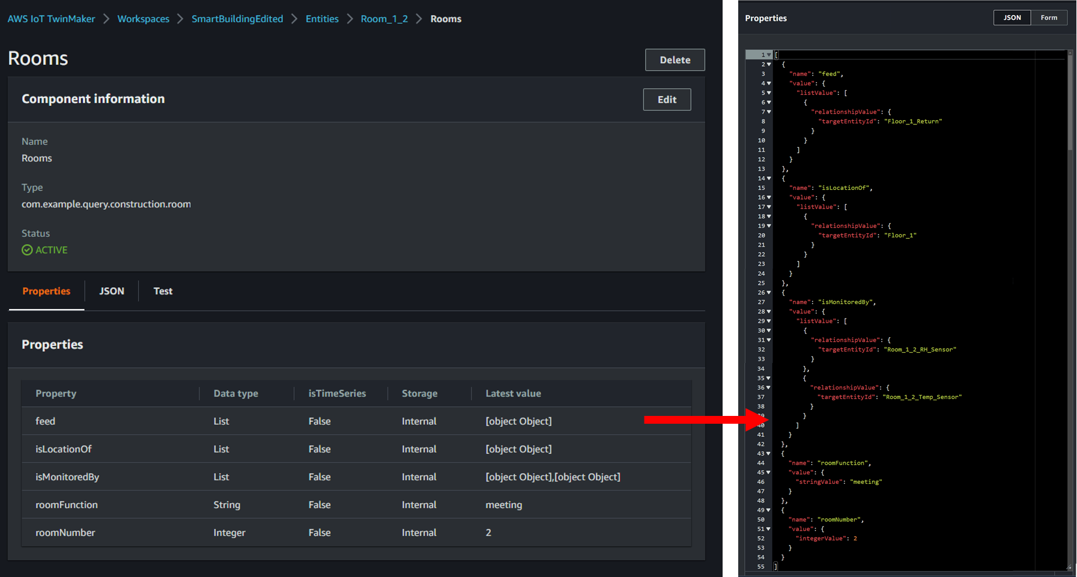The width and height of the screenshot is (1077, 577).
Task: Collapse the roomNumber value at line 51
Action: [768, 529]
